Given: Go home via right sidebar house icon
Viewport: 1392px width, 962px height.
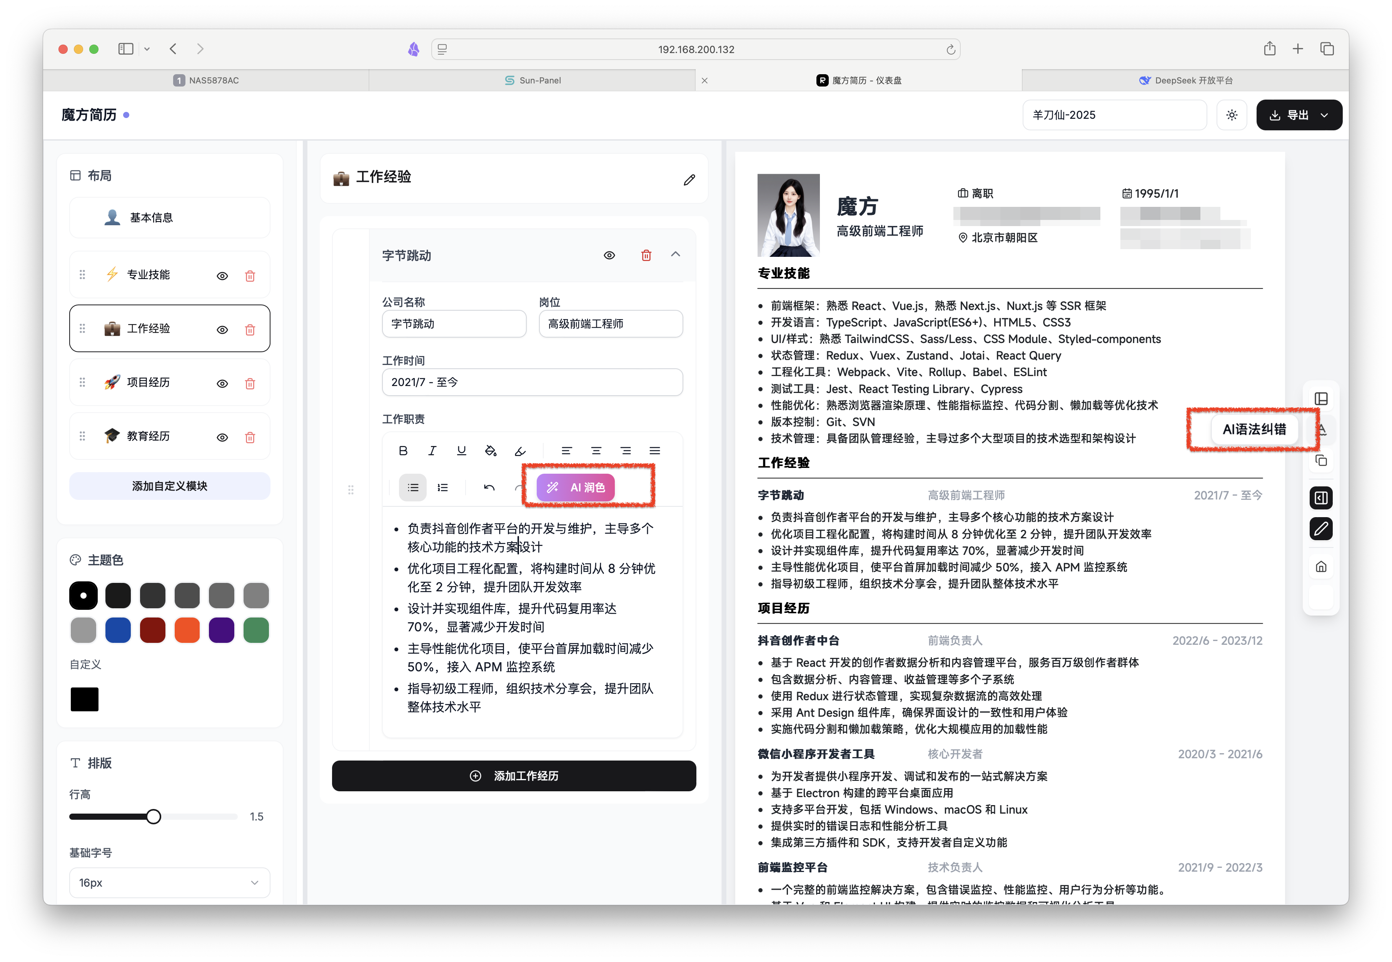Looking at the screenshot, I should [1321, 567].
